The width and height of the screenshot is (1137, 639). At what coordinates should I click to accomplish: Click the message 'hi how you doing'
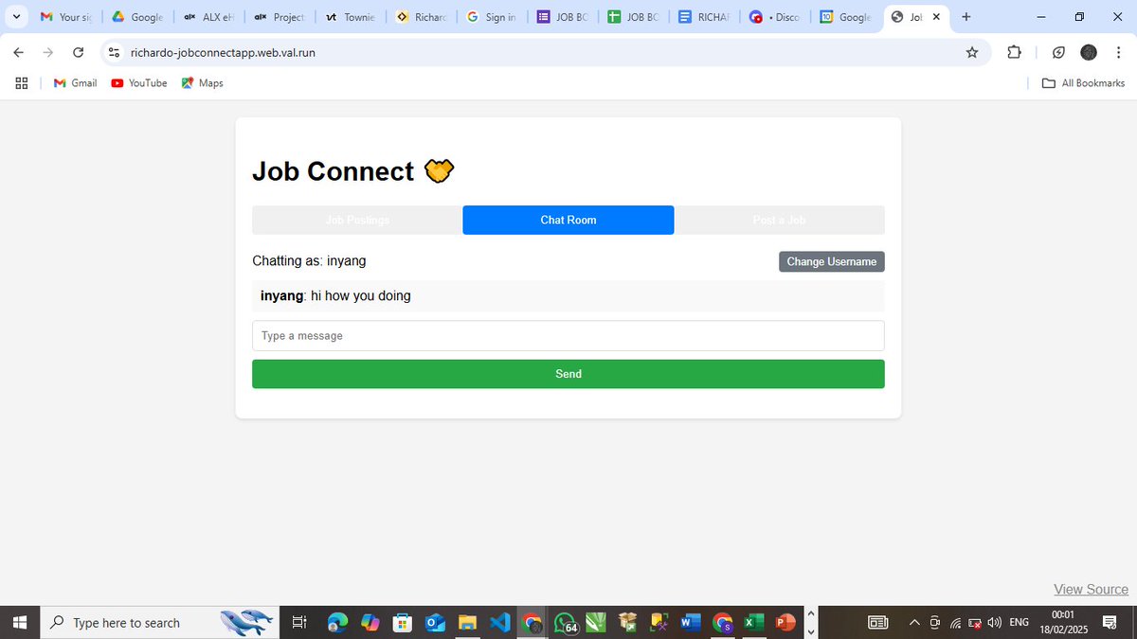click(361, 296)
